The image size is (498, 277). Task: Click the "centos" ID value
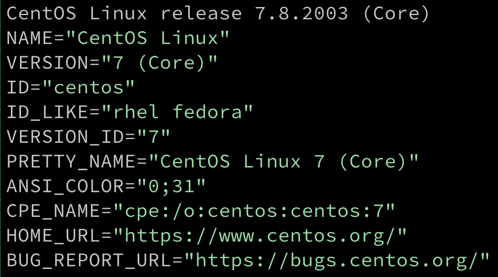coord(89,88)
